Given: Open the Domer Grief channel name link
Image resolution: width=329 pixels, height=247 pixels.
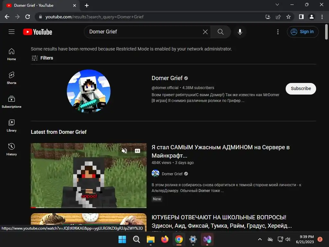Looking at the screenshot, I should point(167,78).
